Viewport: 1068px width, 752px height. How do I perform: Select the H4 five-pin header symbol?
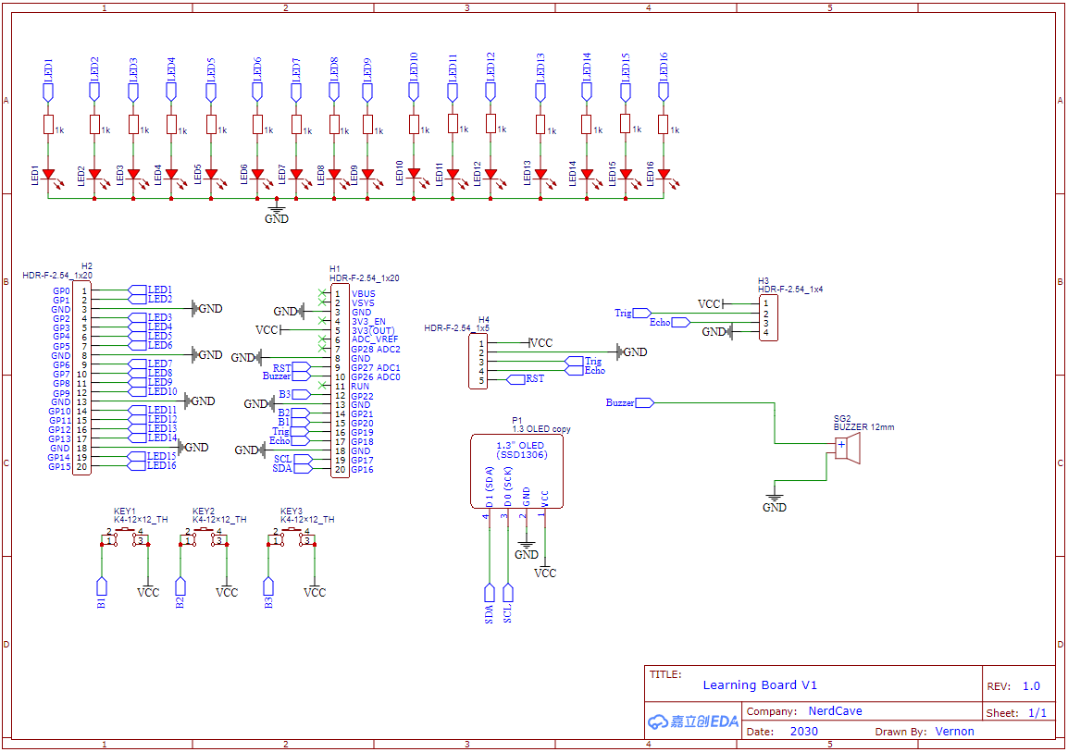tap(478, 361)
